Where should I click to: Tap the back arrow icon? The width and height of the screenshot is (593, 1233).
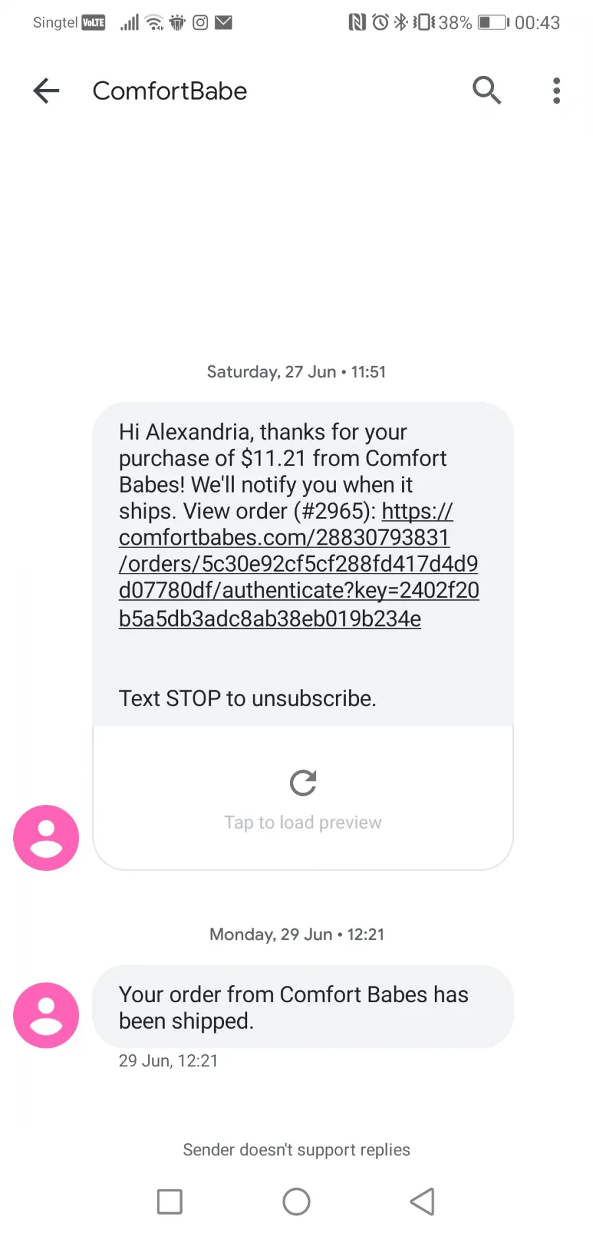[46, 91]
